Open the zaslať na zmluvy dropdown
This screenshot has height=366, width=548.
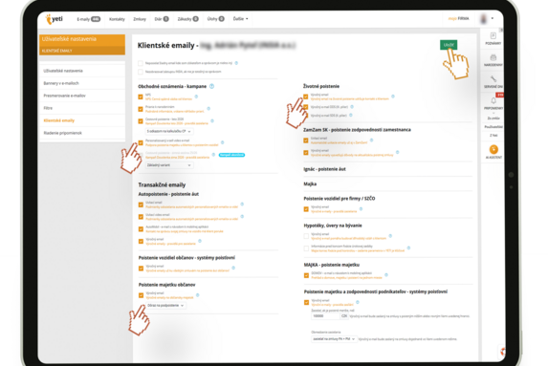[334, 338]
